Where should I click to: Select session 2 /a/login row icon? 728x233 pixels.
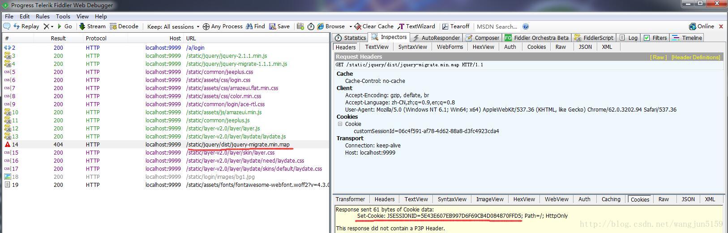point(7,47)
